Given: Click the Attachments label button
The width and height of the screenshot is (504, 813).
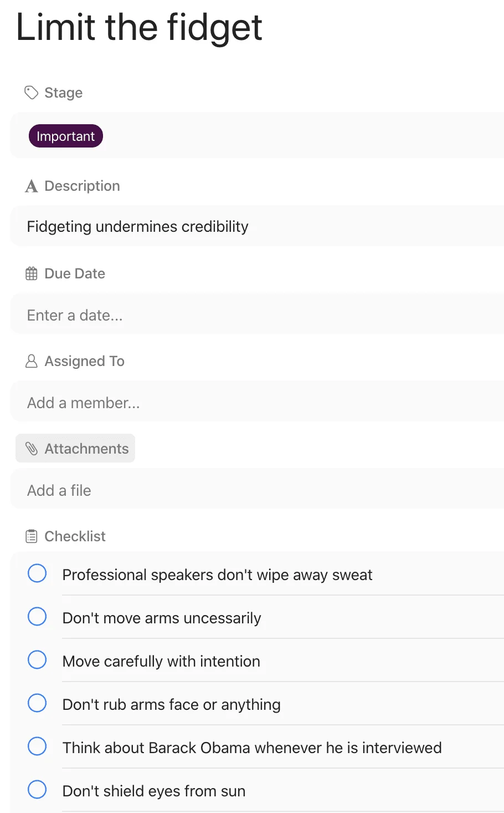Looking at the screenshot, I should 75,448.
